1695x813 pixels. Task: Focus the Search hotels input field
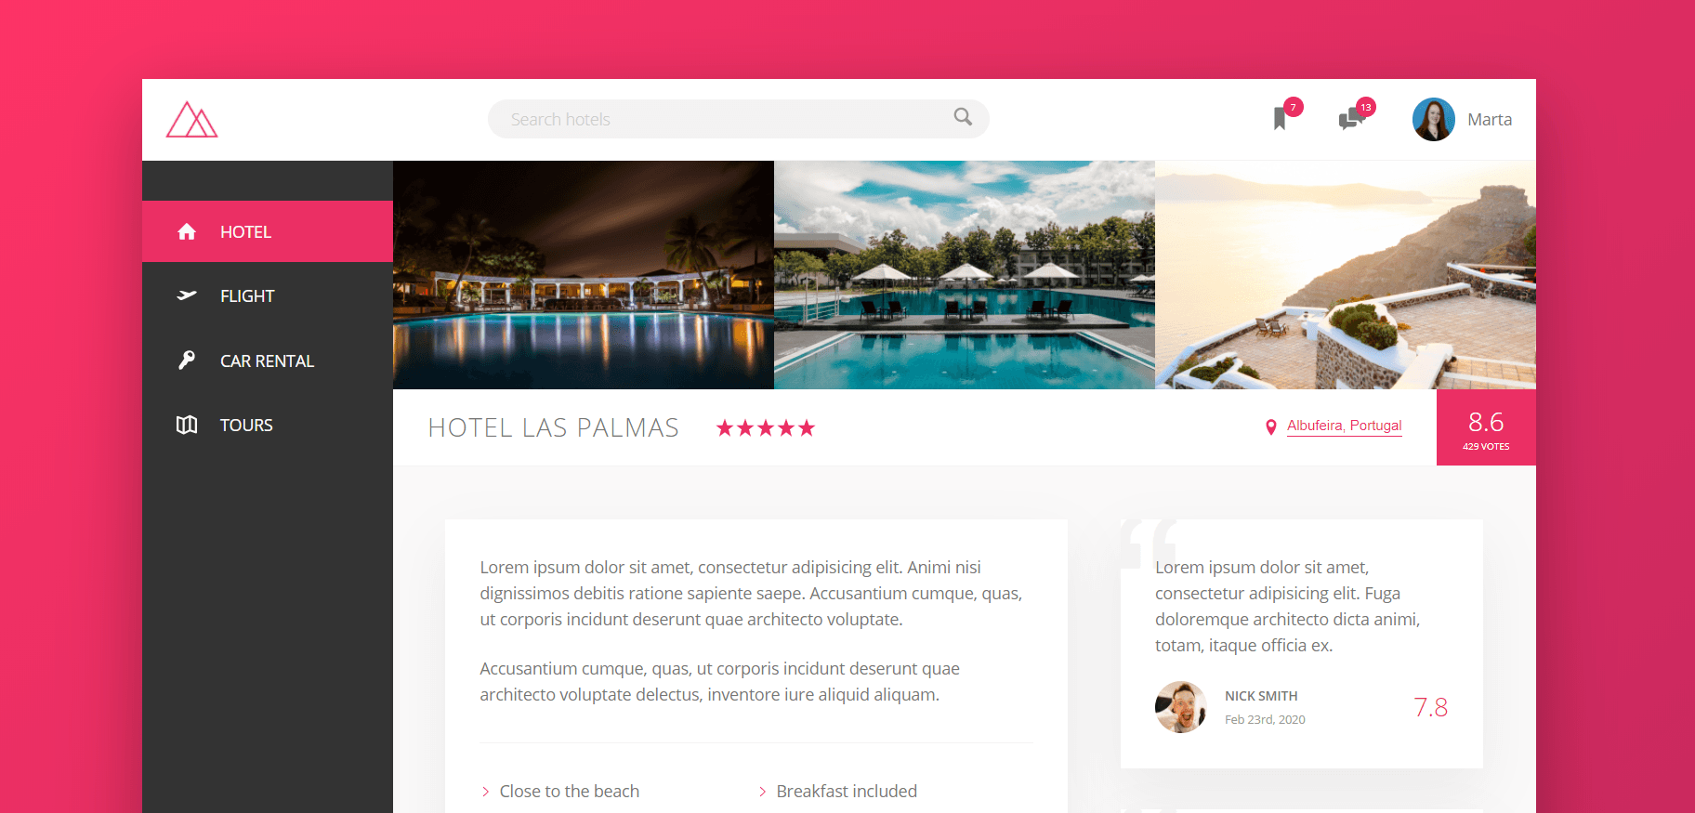point(739,119)
